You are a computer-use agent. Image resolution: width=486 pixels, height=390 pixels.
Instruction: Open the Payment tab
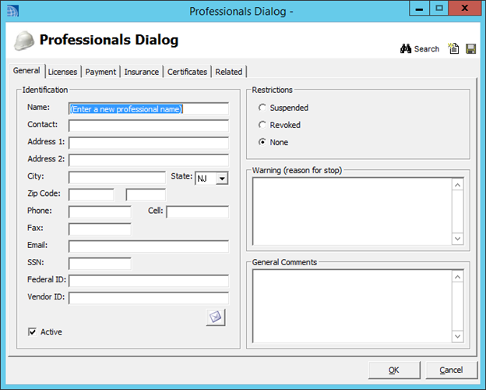pyautogui.click(x=100, y=72)
